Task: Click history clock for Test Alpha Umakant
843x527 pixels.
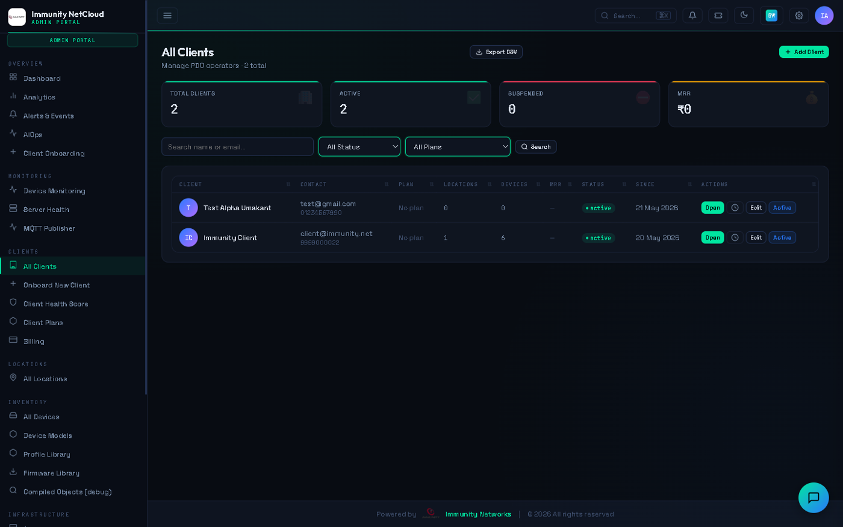Action: click(735, 208)
